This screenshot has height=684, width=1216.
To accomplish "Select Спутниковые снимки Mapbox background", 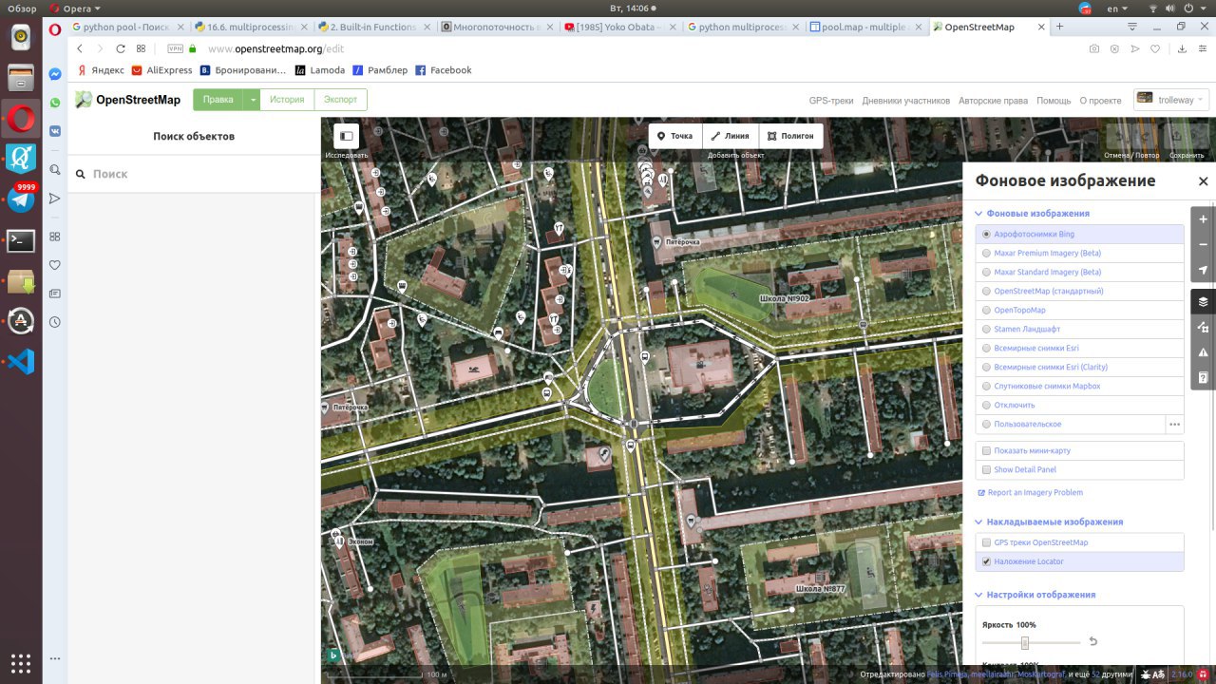I will (1080, 386).
